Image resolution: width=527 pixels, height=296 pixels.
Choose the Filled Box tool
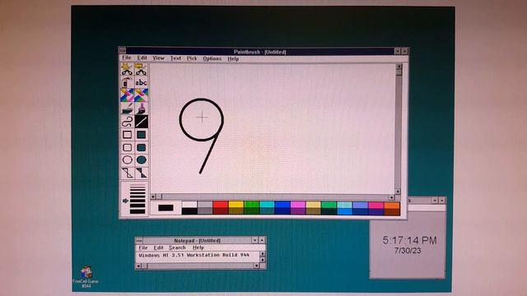pyautogui.click(x=141, y=135)
